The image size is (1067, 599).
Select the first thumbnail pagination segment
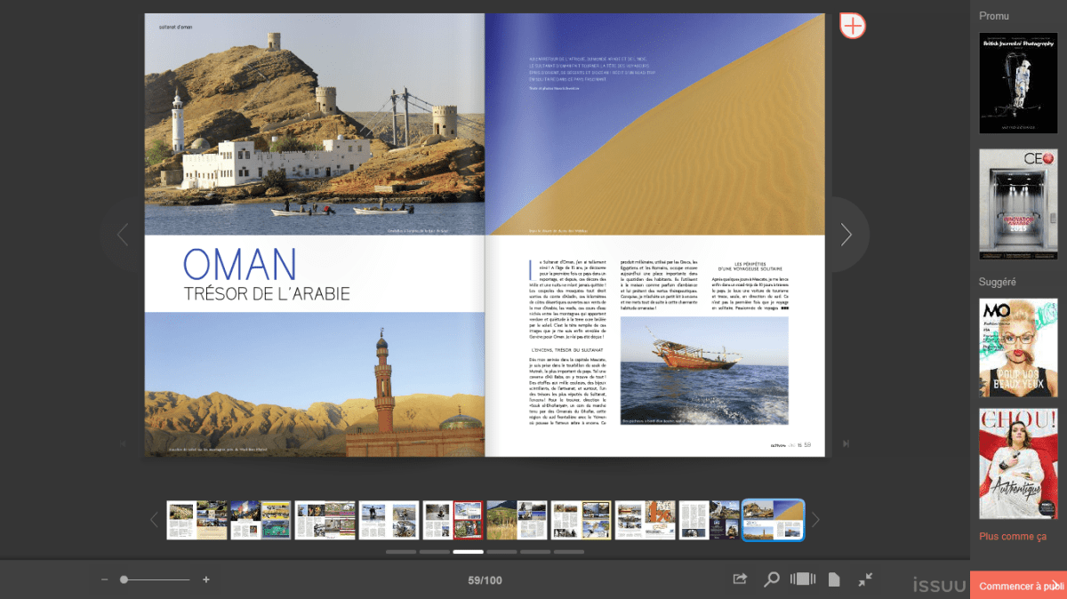401,552
